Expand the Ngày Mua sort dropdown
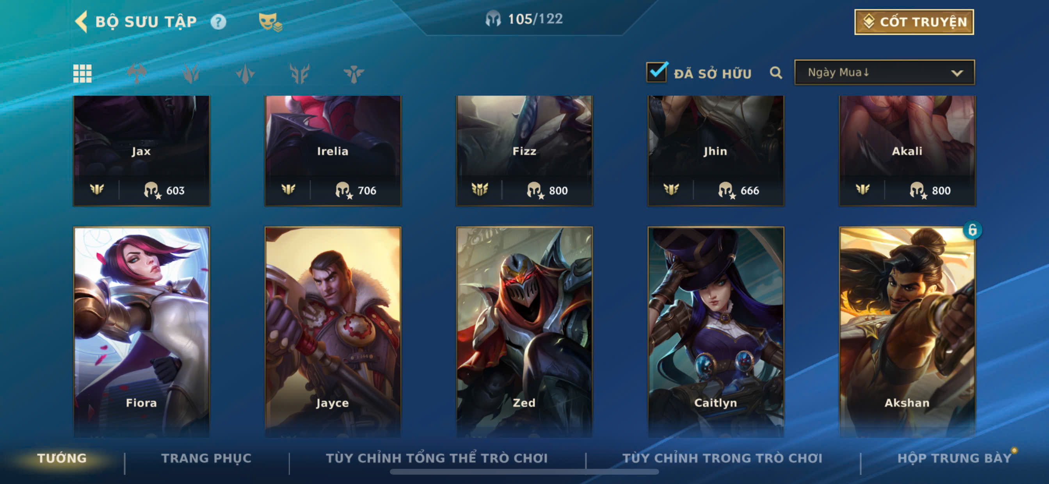Screen dimensions: 1049x484 884,72
